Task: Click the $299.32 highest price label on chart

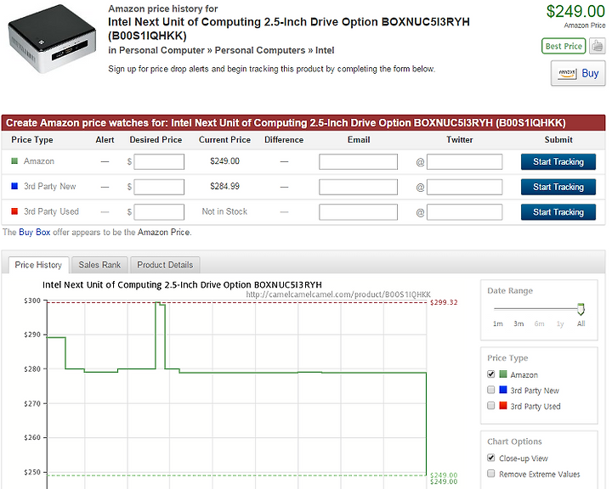Action: click(444, 302)
